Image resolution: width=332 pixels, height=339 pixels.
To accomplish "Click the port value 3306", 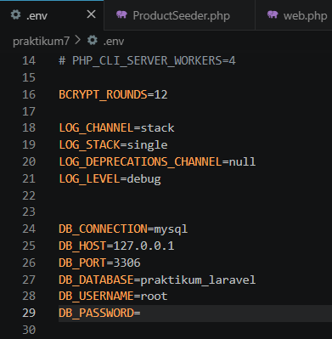I will click(127, 263).
